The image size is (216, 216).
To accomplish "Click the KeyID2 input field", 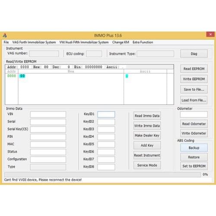I will tap(106, 122).
